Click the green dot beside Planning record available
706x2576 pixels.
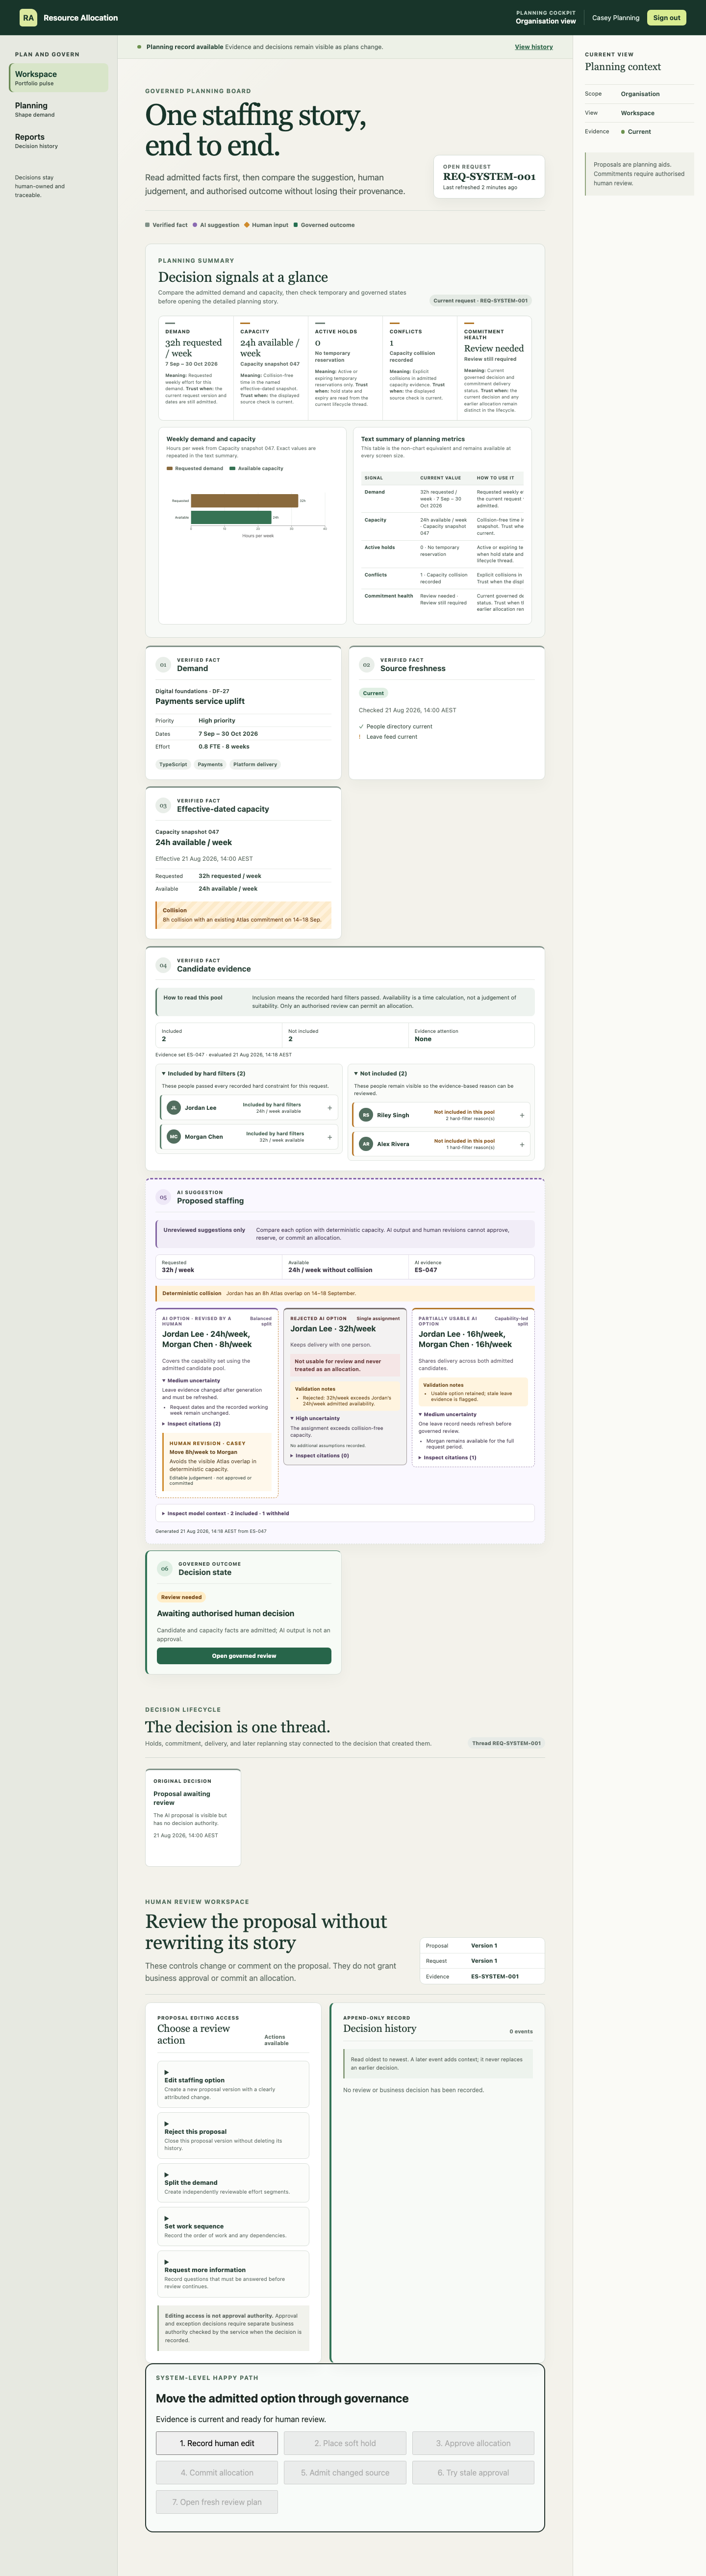(x=140, y=47)
